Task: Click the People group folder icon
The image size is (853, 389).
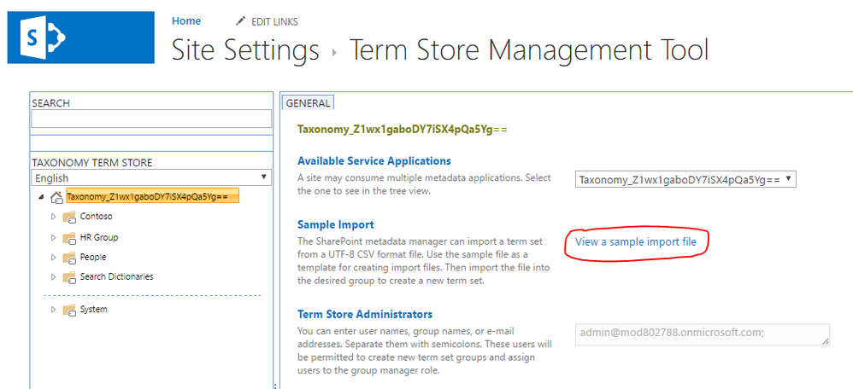Action: point(69,257)
